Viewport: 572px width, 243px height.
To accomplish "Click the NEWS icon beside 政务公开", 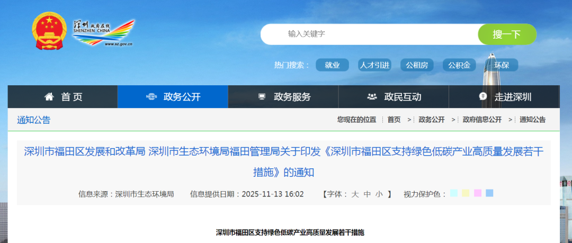I will (151, 97).
